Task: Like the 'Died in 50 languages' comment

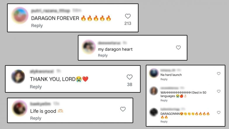Action: (x=218, y=91)
